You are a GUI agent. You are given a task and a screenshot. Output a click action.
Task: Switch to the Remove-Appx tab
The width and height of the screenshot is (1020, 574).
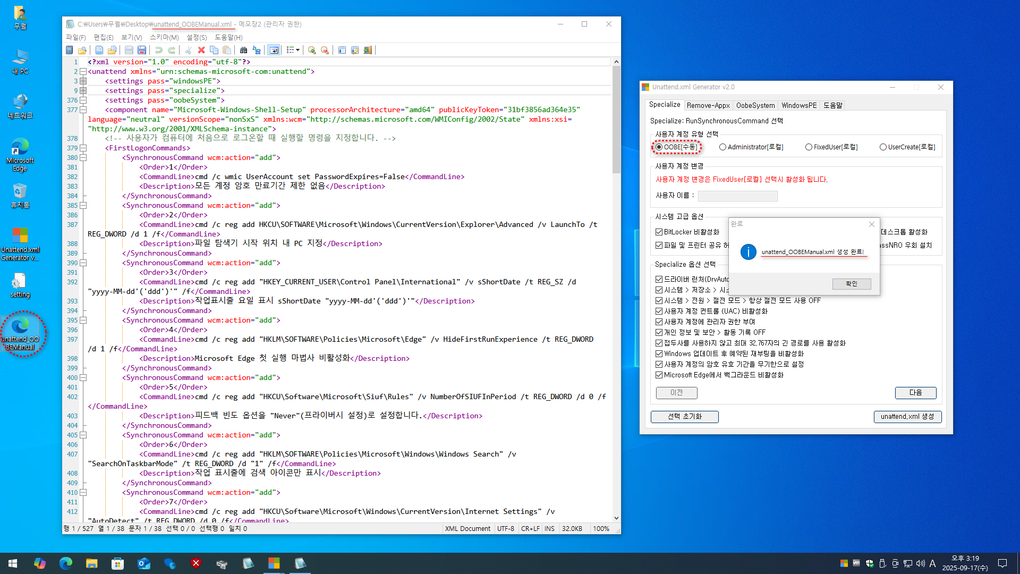(708, 105)
